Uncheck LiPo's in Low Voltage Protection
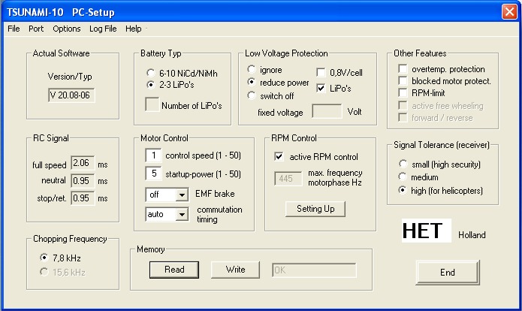 pyautogui.click(x=321, y=88)
